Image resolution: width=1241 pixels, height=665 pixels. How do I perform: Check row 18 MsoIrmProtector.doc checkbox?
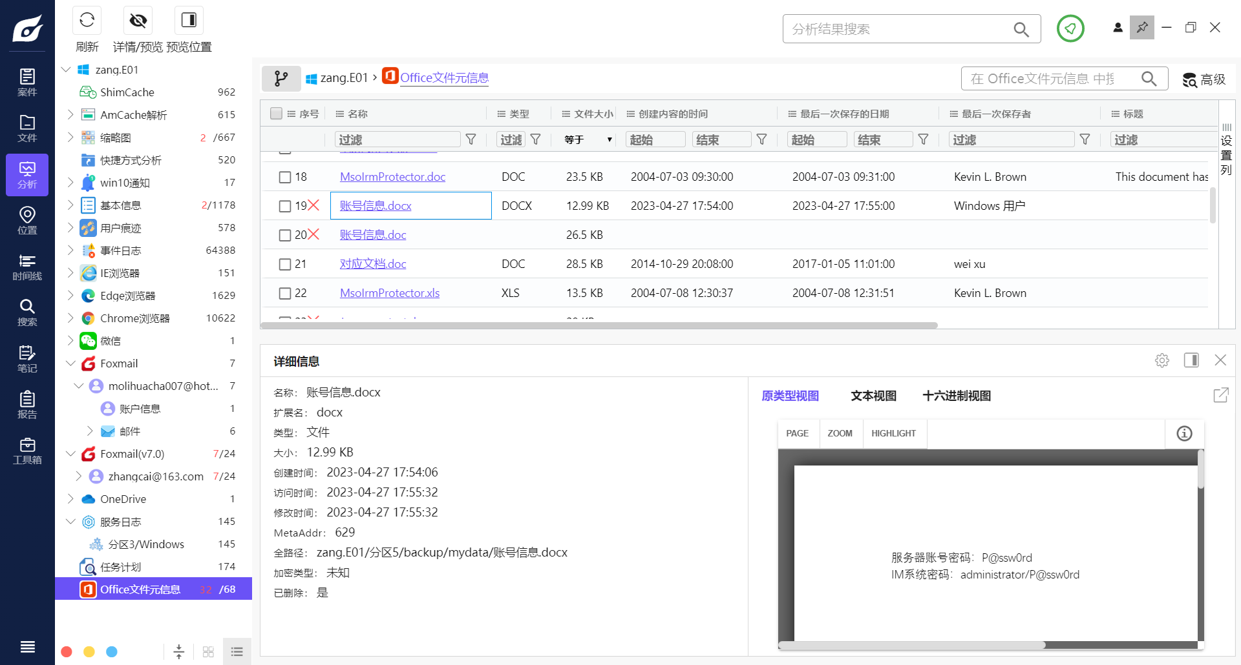tap(284, 177)
